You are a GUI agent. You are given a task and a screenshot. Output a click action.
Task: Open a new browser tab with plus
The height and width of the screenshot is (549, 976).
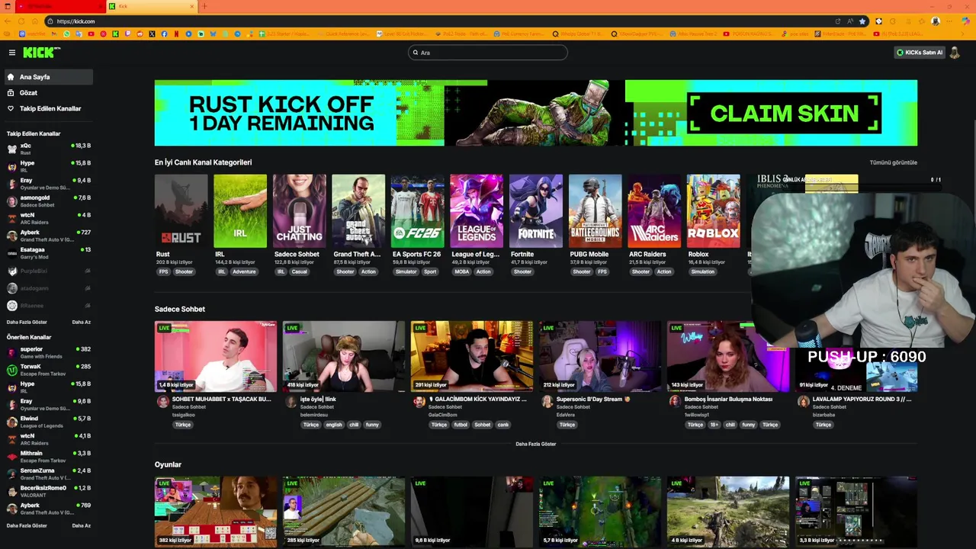[204, 6]
